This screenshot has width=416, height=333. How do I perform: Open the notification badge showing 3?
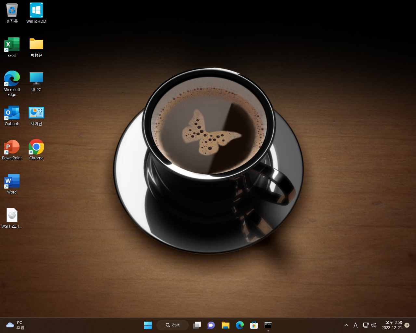[x=407, y=325]
